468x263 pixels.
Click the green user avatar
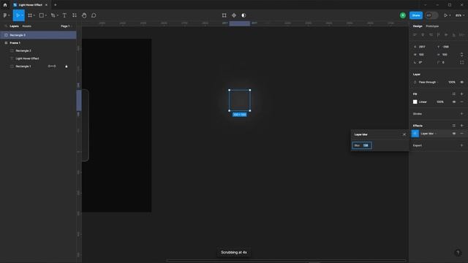click(x=403, y=15)
